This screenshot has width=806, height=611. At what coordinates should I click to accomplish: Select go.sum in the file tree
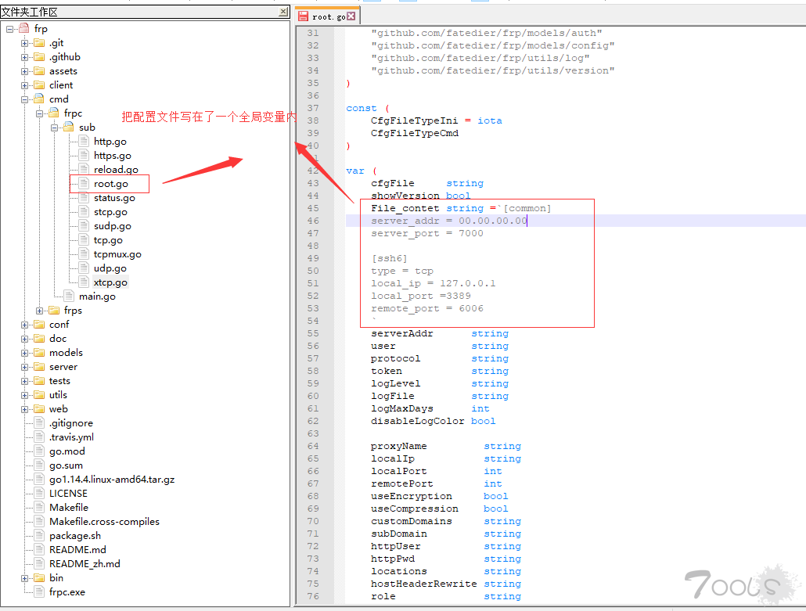[66, 465]
